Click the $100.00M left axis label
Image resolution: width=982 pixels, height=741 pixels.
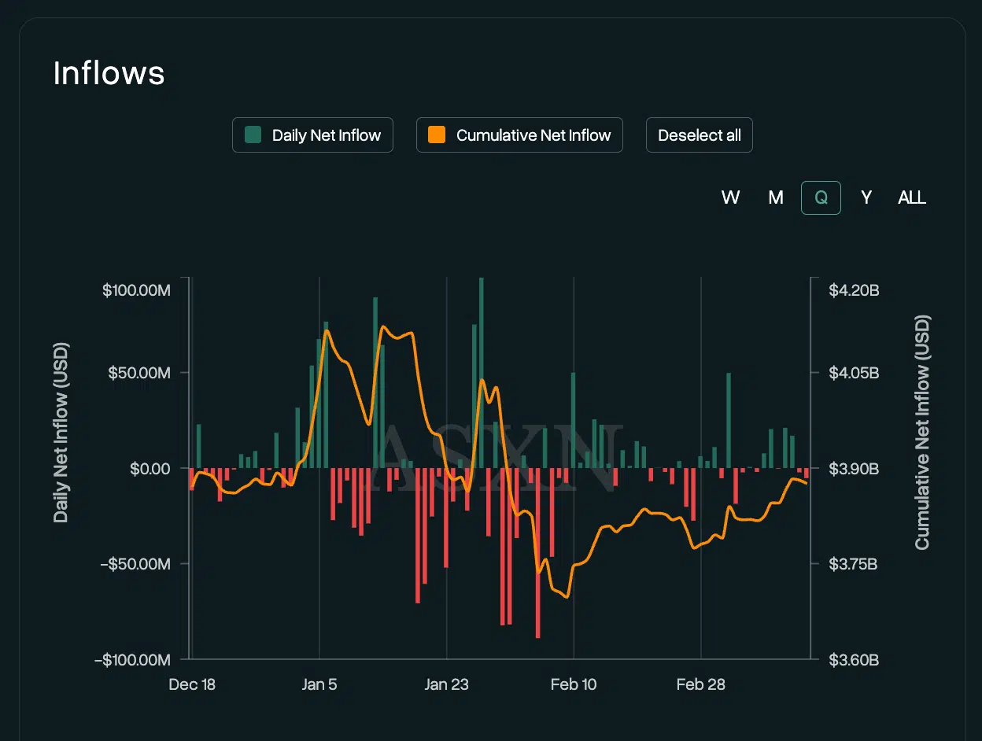point(136,290)
